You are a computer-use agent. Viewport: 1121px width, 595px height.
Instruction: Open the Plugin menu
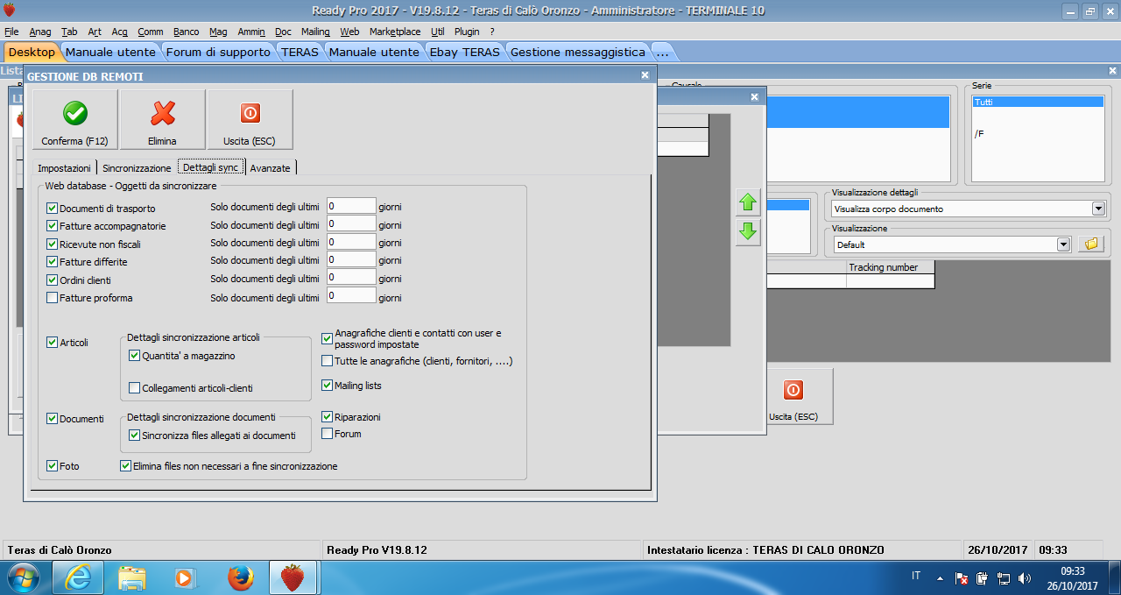(x=468, y=32)
